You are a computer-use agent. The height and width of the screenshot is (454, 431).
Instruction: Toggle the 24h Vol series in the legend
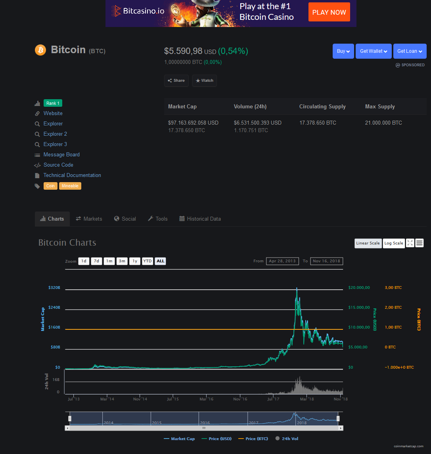[287, 439]
